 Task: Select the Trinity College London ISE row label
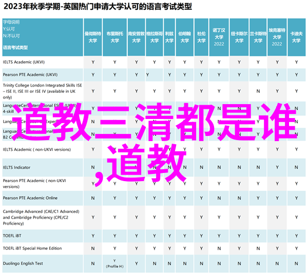[42, 91]
